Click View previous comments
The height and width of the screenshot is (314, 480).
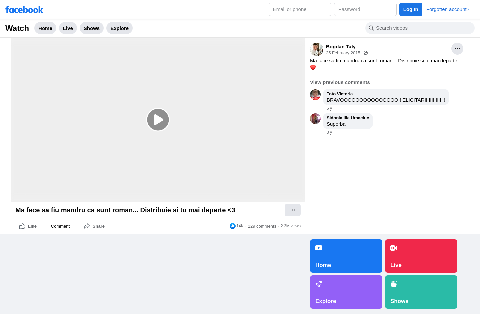(340, 82)
